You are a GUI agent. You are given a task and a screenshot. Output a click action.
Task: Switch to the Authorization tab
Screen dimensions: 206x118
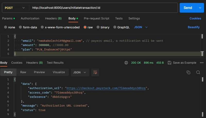click(x=30, y=18)
